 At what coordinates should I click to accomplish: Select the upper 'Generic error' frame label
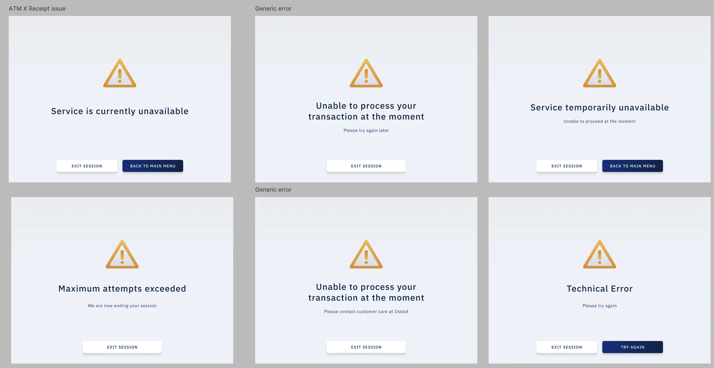click(273, 8)
